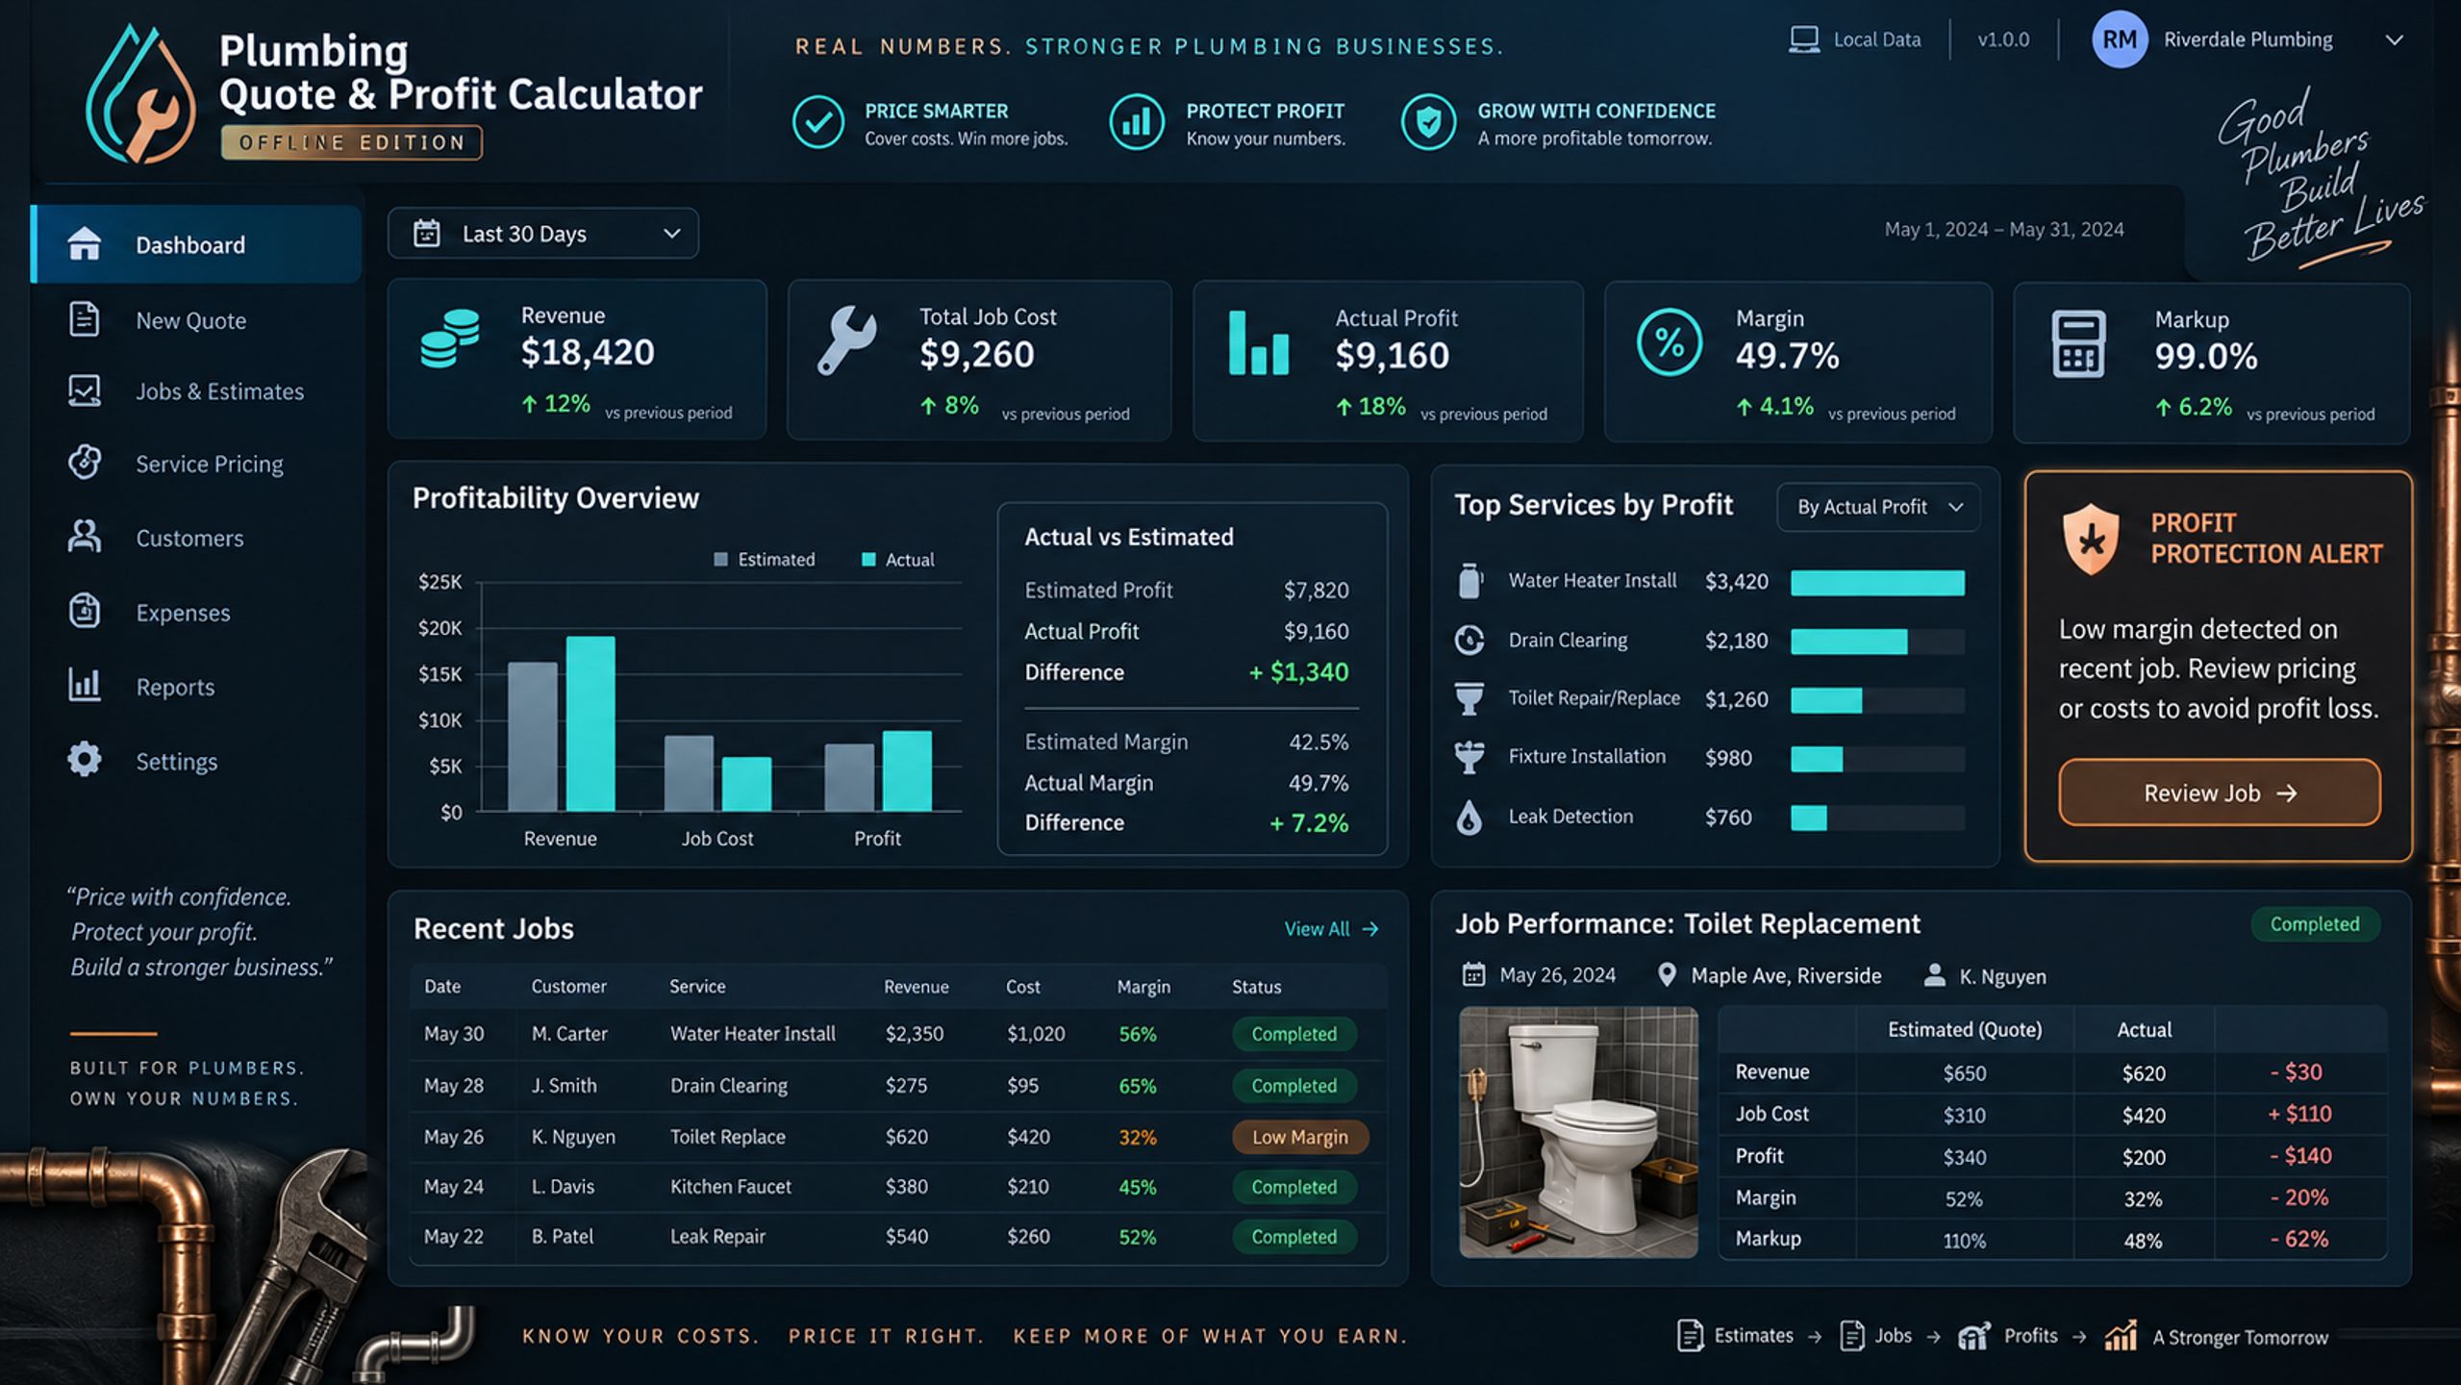Click the Review Job button
This screenshot has width=2461, height=1385.
pos(2220,793)
